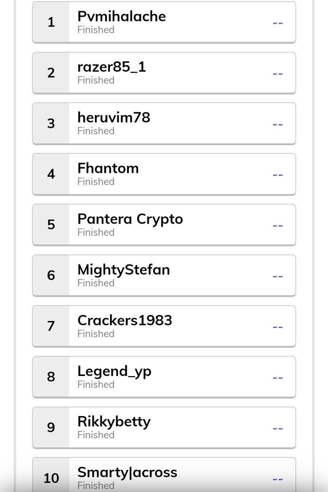Image resolution: width=328 pixels, height=492 pixels.
Task: Select the razer85_1 player name
Action: [112, 67]
